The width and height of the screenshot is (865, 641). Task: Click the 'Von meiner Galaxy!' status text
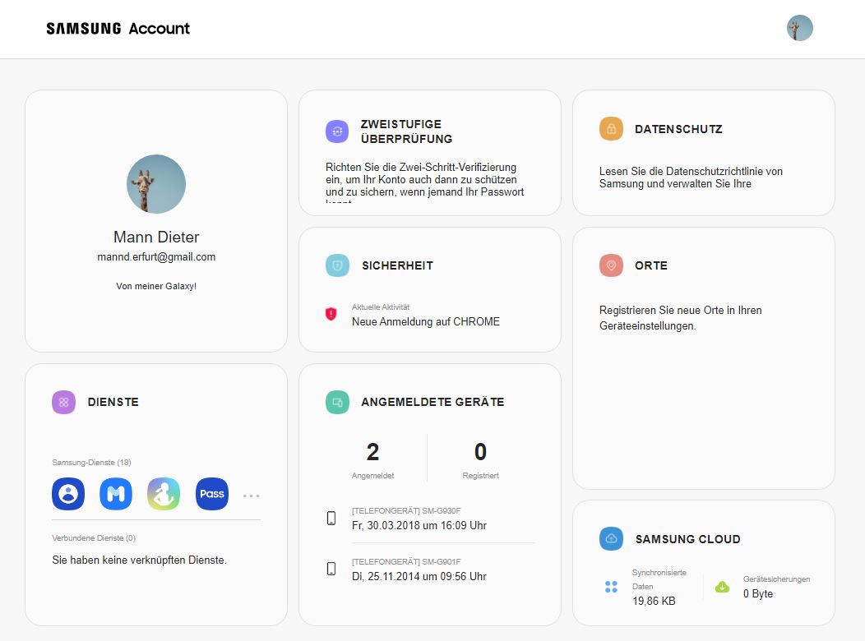click(156, 286)
